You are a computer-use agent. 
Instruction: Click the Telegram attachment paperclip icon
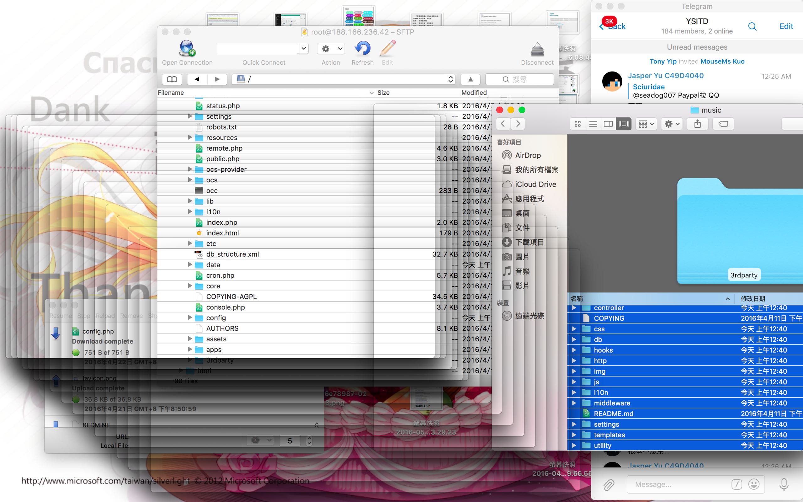tap(609, 485)
